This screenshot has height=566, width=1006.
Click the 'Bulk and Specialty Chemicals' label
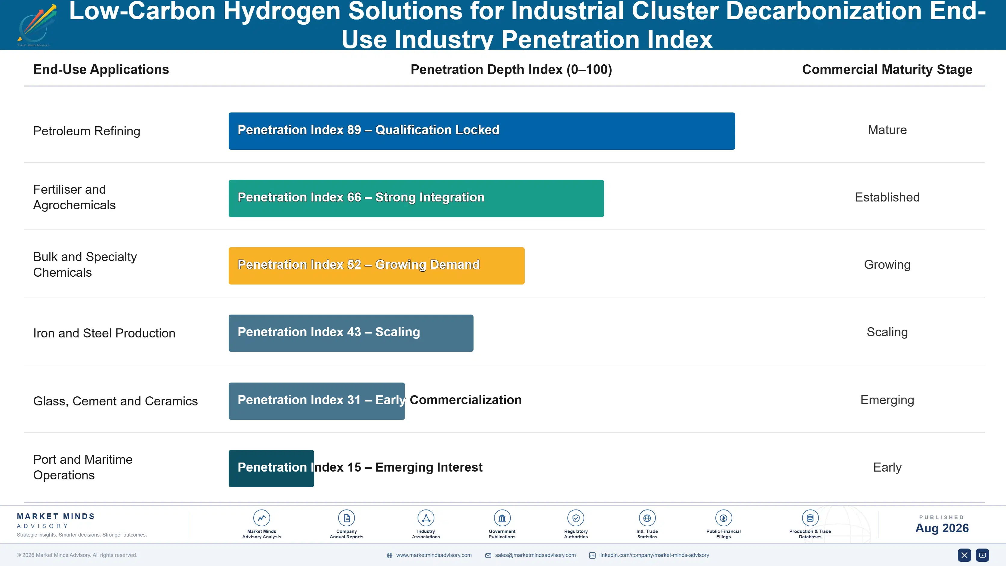(85, 264)
